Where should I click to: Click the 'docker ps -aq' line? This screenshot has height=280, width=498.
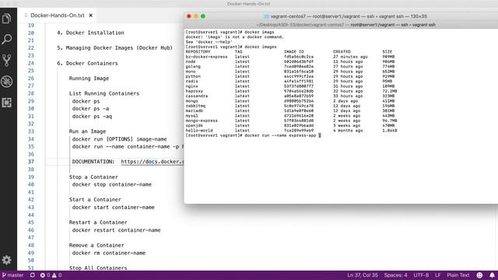coord(92,116)
